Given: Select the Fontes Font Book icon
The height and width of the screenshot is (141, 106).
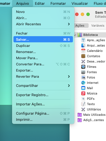Looking at the screenshot, I should (x=83, y=72).
